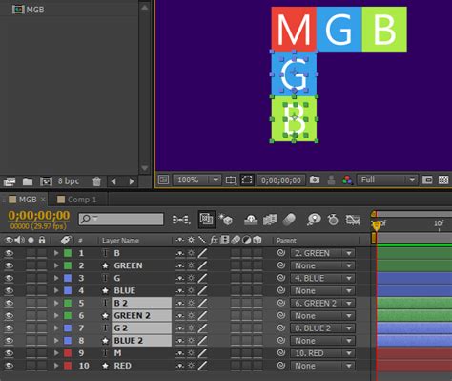Show last snapshot icon
Viewport: 452px width, 381px height.
(331, 180)
